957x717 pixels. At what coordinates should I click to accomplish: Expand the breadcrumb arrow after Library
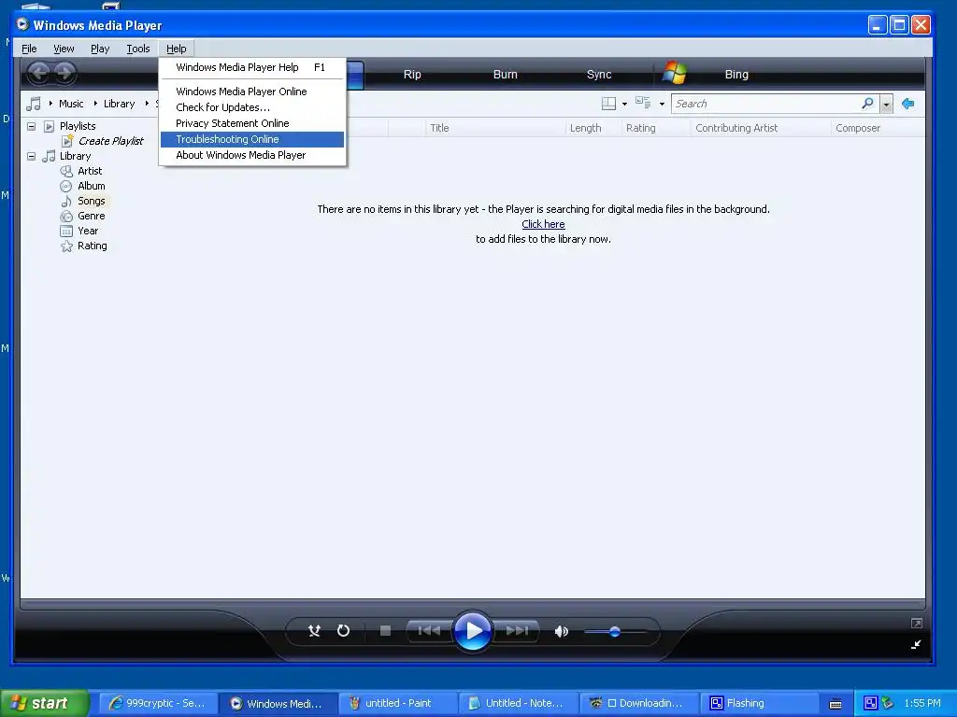pos(147,104)
